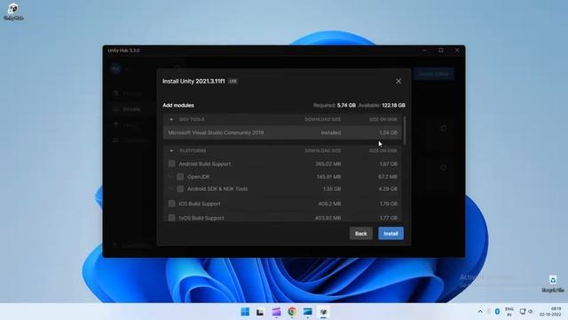The width and height of the screenshot is (568, 320).
Task: Click the 145.91 MB OpenJDK download size
Action: tap(329, 177)
